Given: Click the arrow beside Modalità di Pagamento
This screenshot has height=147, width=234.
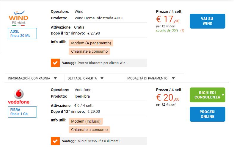Looking at the screenshot, I should click(x=173, y=78).
